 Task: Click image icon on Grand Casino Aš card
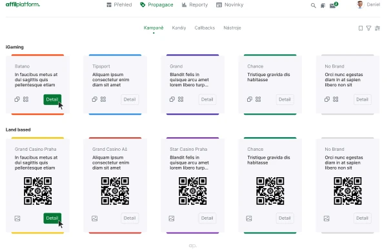pos(94,218)
